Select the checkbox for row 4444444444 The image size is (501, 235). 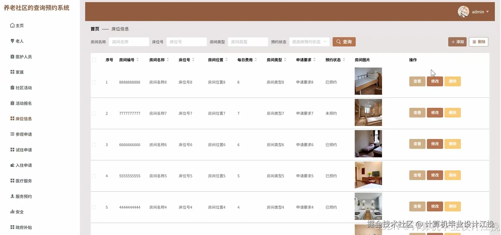pyautogui.click(x=94, y=207)
